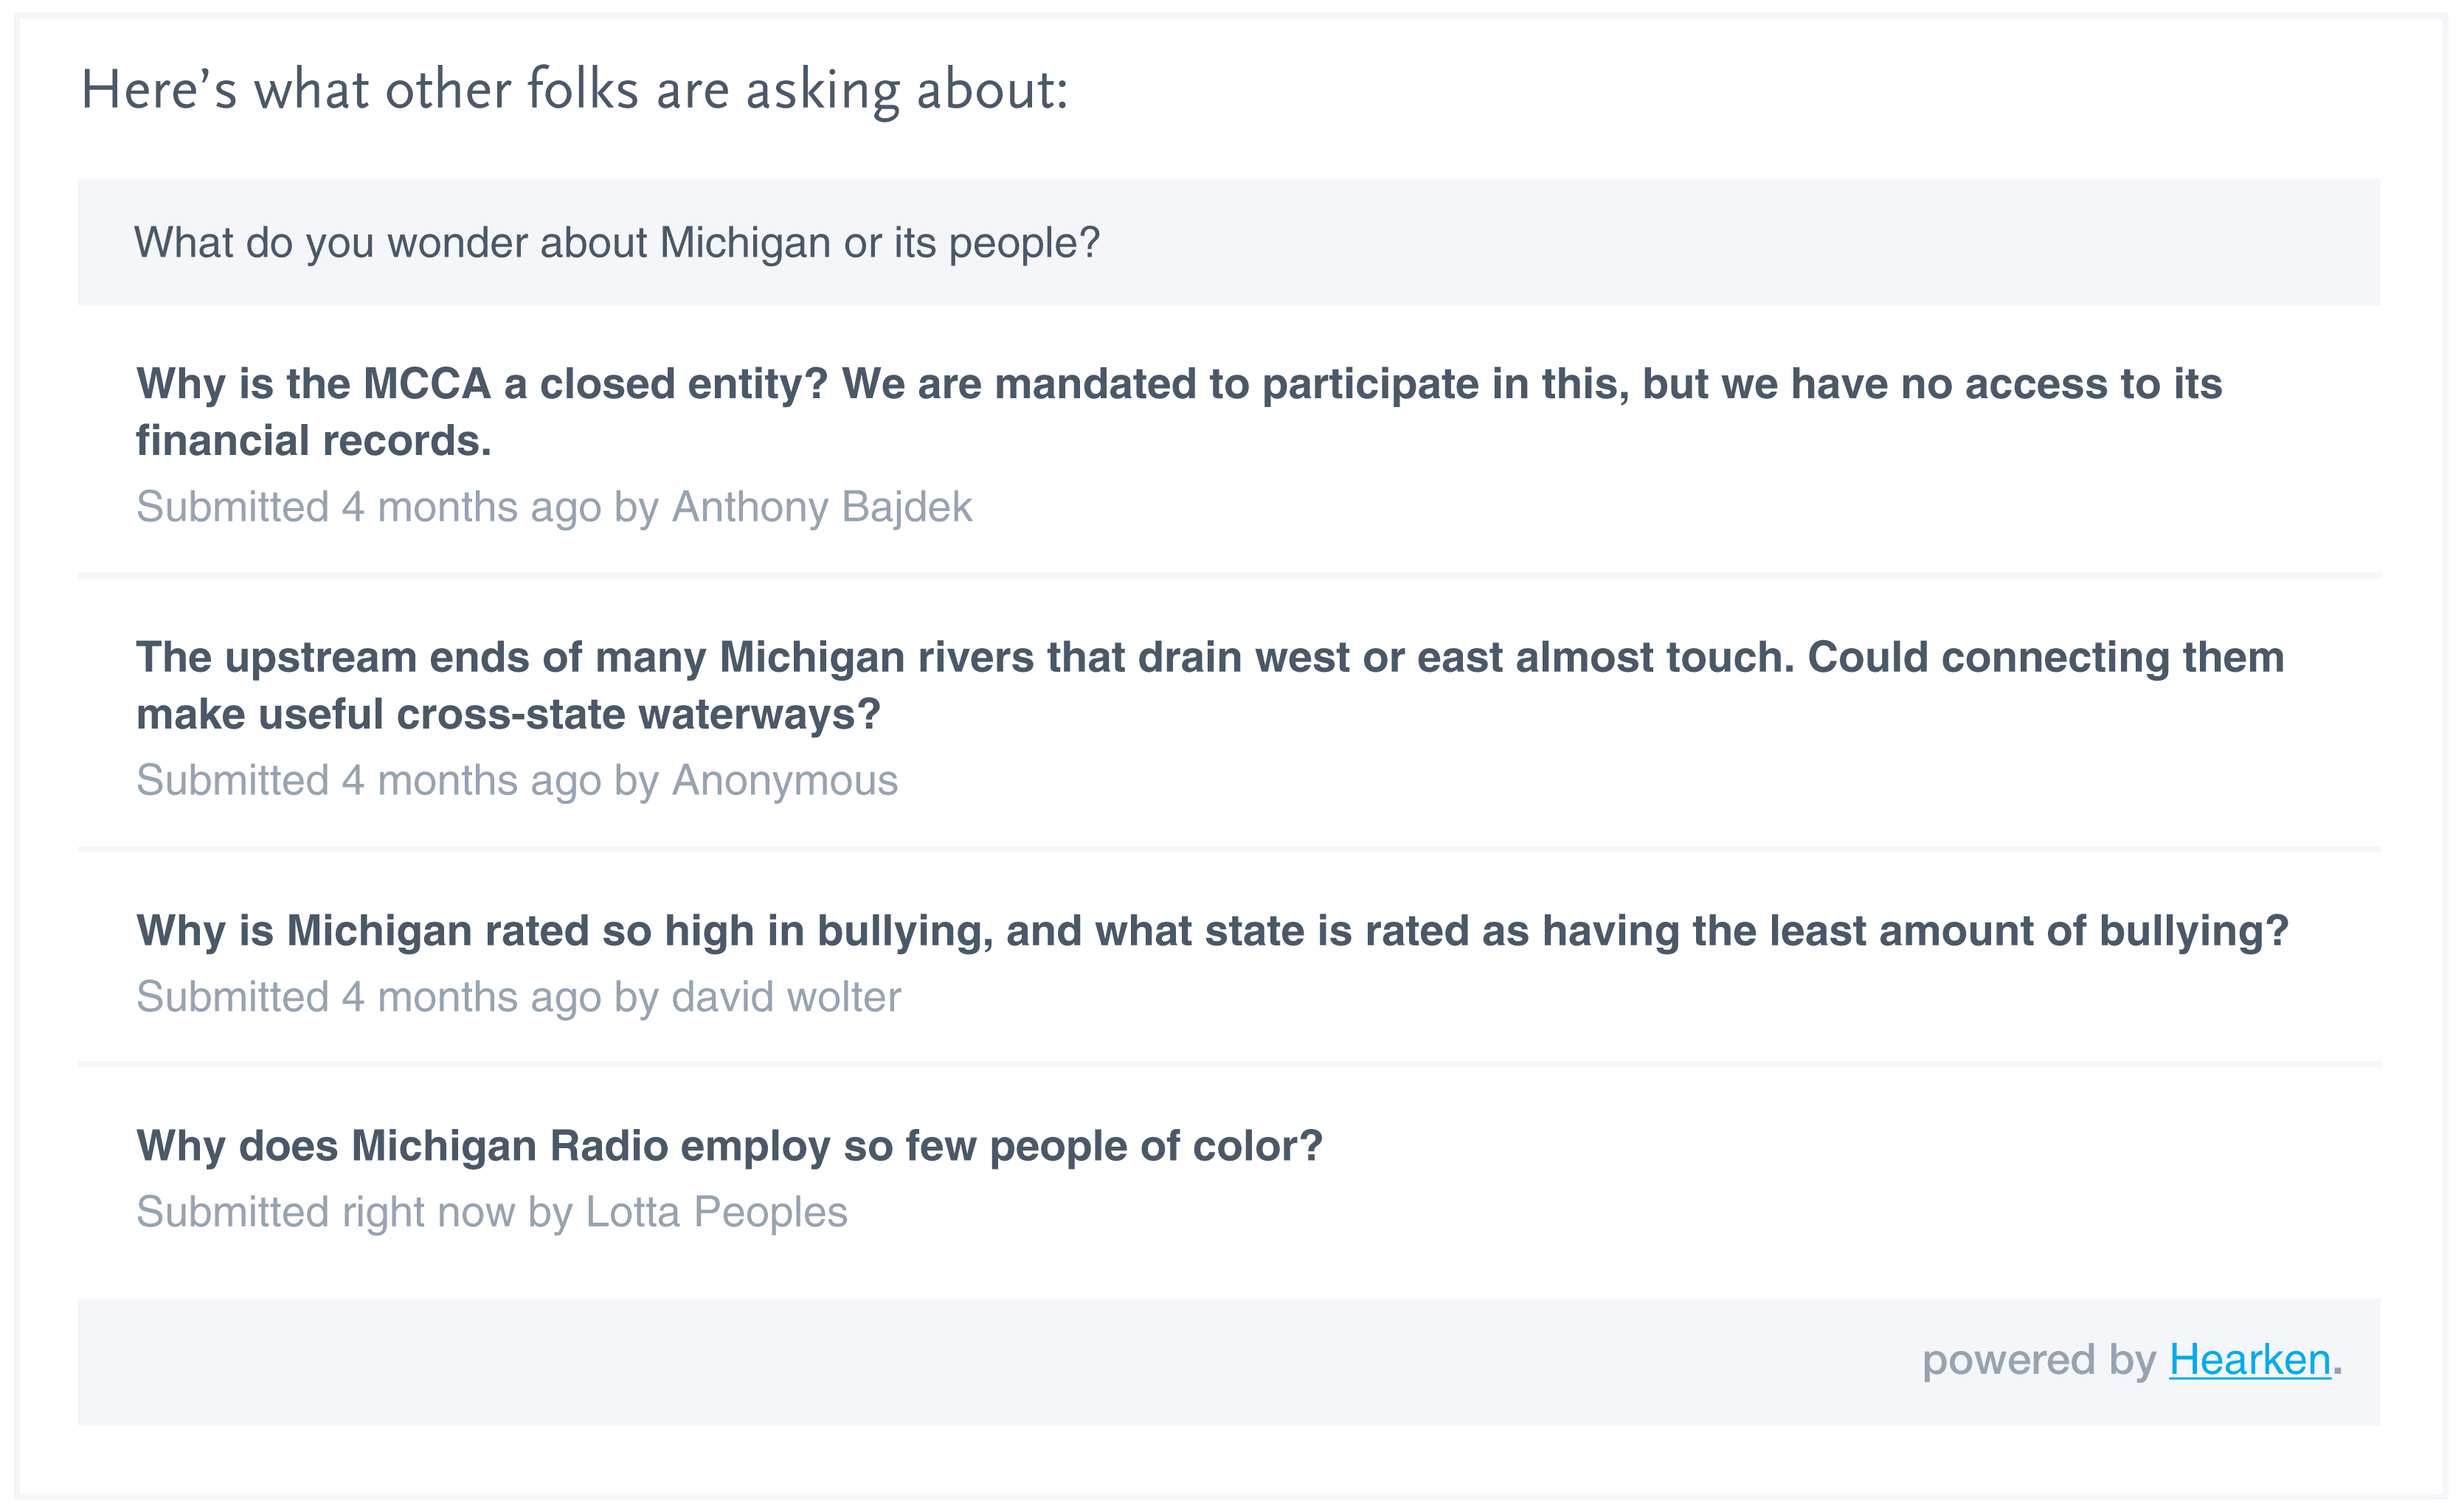The height and width of the screenshot is (1511, 2464).
Task: Click the gray prompt header bar
Action: point(1700,243)
